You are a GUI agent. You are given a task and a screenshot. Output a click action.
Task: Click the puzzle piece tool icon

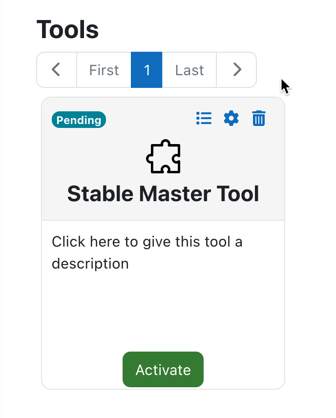pos(163,156)
